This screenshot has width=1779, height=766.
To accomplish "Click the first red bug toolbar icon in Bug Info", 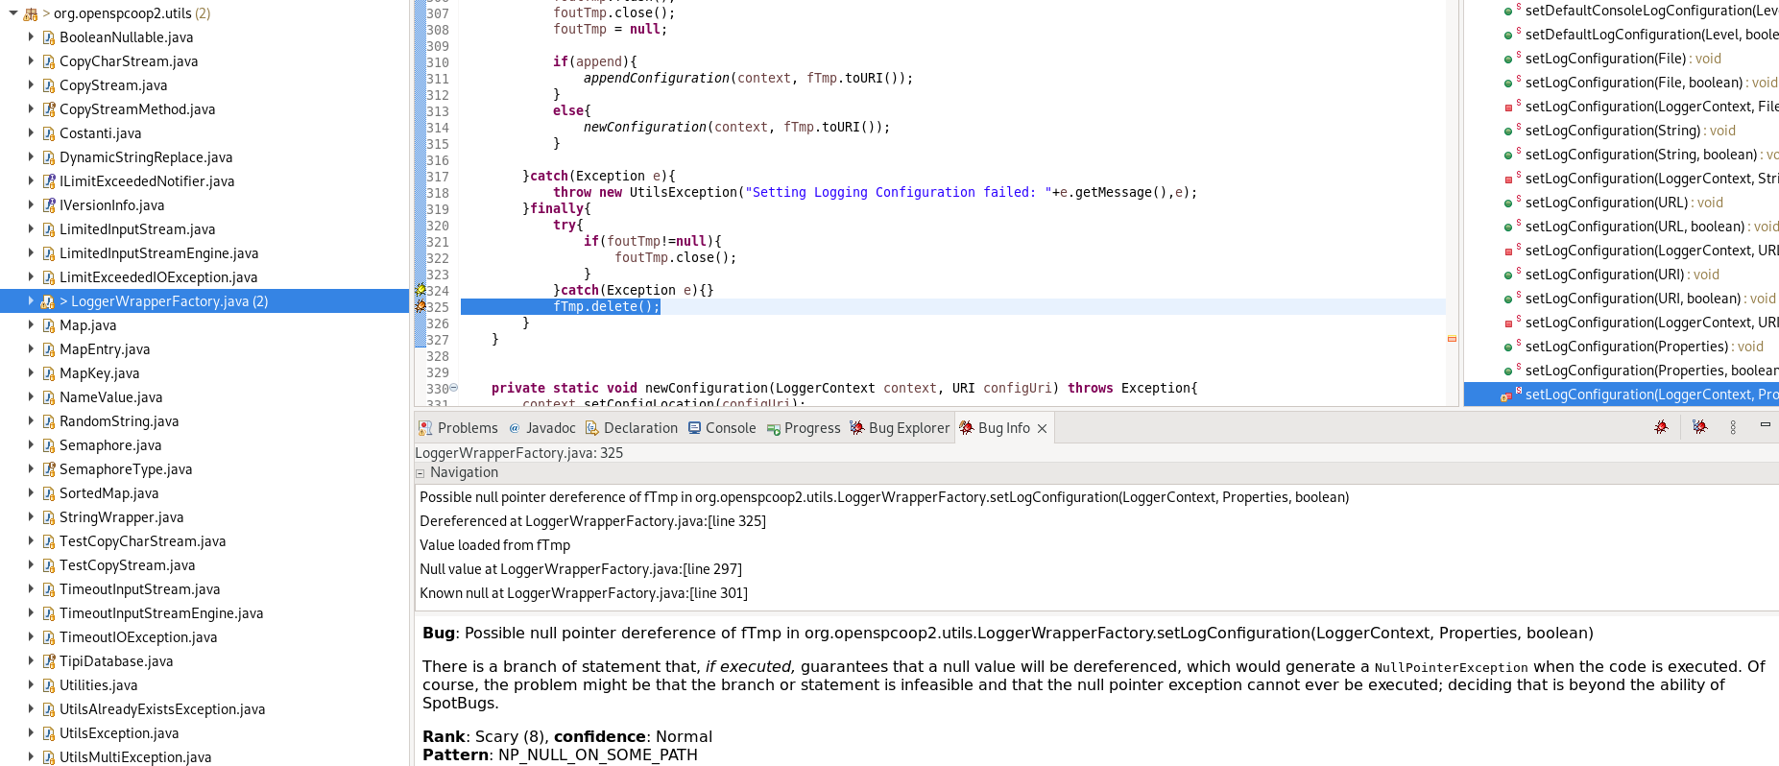I will coord(1661,427).
